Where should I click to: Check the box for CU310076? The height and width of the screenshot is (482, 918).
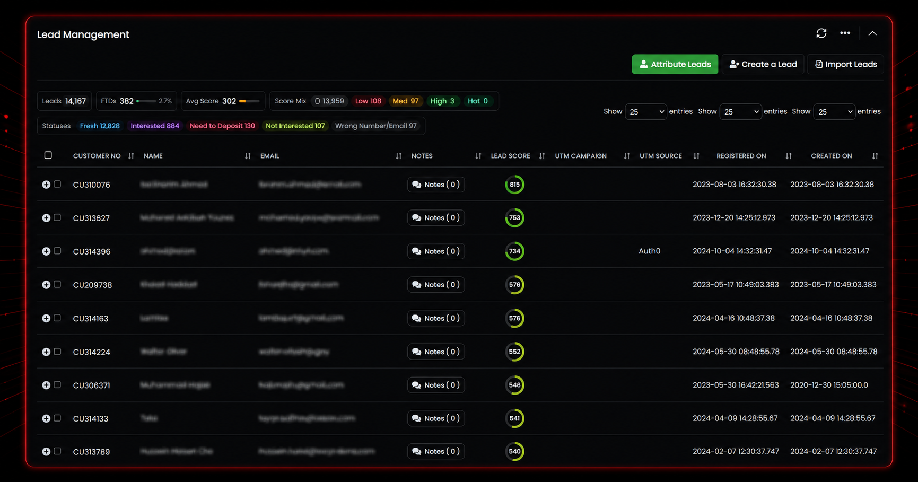coord(57,184)
